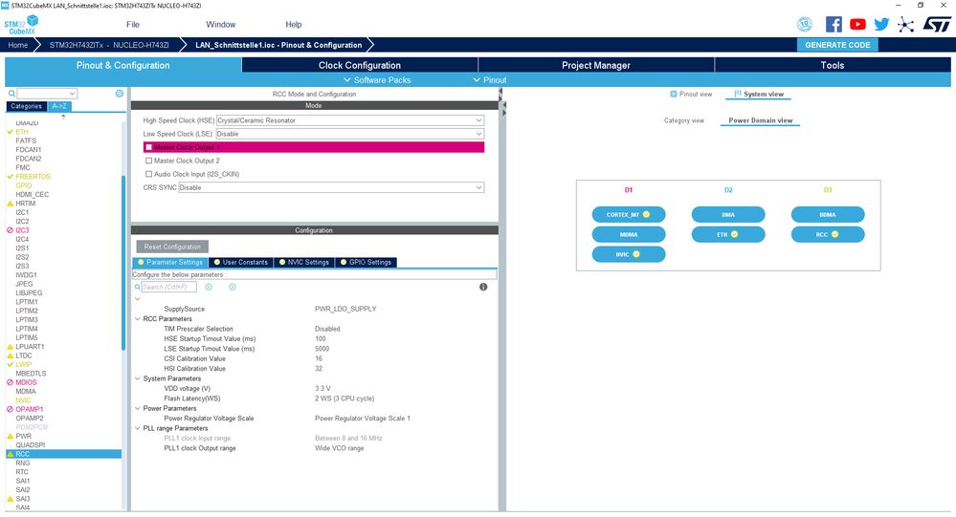Screen dimensions: 956x517
Task: Select the A->Z sorting tab
Action: tap(59, 106)
